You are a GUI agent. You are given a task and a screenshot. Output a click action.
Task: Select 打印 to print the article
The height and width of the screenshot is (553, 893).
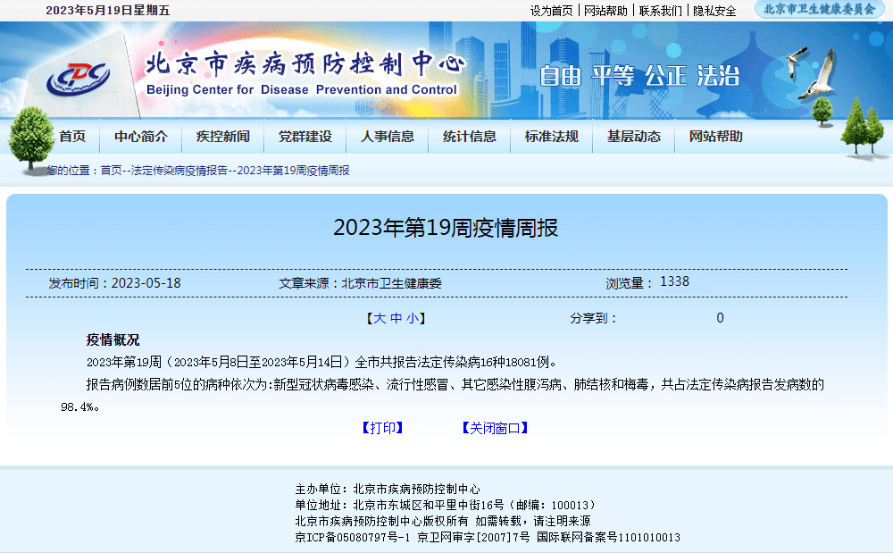pyautogui.click(x=384, y=428)
